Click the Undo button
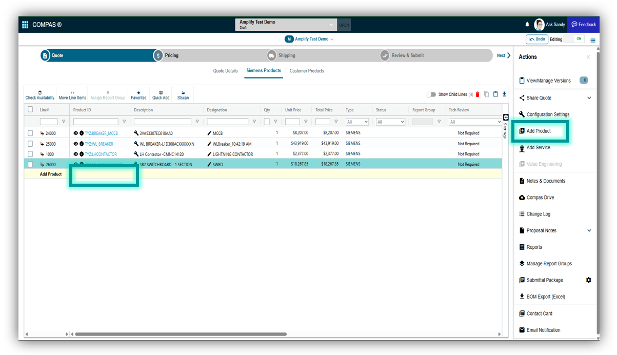Screen dimensions: 617x355 pos(537,40)
